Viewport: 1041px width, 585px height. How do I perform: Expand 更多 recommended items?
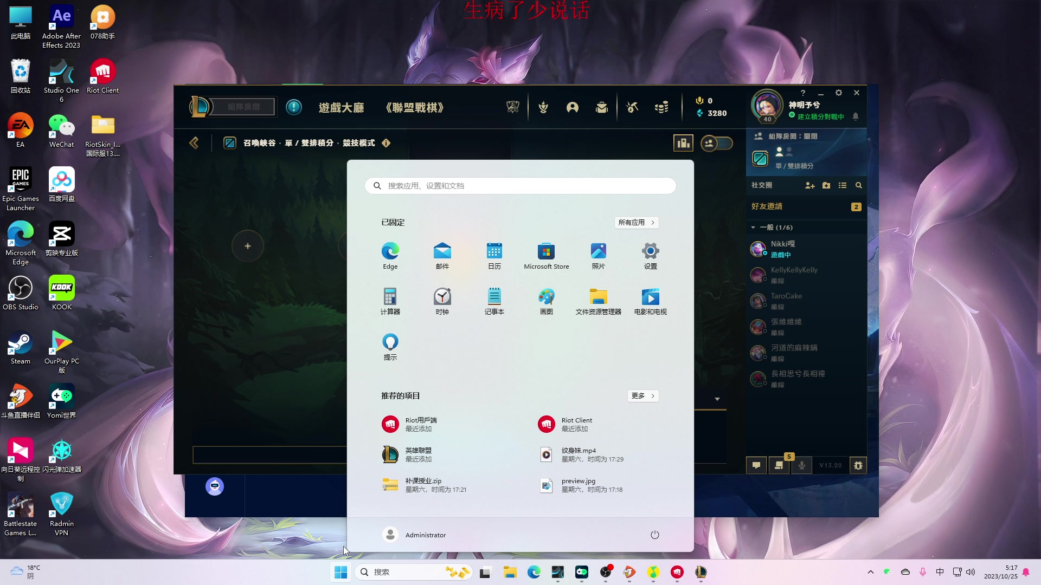(643, 396)
